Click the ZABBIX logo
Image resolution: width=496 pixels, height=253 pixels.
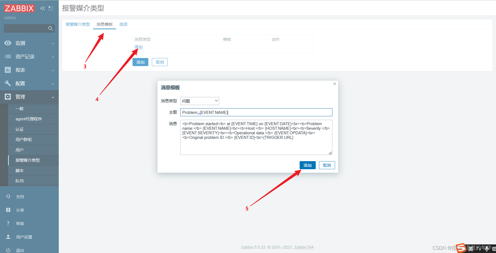click(19, 8)
